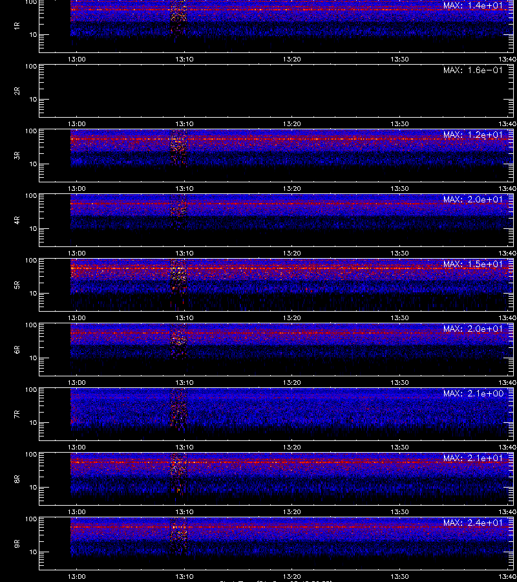Image resolution: width=517 pixels, height=582 pixels.
Task: Click the 13:00 tick label under the 1R panel
Action: 77,59
